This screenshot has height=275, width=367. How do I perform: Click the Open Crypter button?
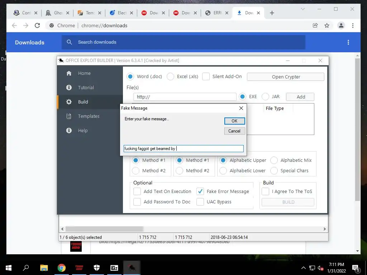(286, 77)
